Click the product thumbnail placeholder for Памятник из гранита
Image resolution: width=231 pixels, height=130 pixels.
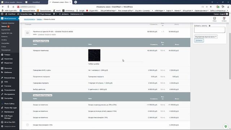coord(27,33)
